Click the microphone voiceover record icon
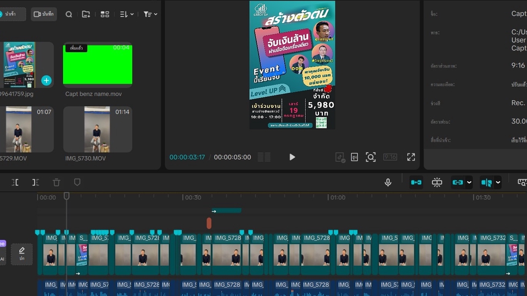Image resolution: width=527 pixels, height=296 pixels. coord(388,182)
